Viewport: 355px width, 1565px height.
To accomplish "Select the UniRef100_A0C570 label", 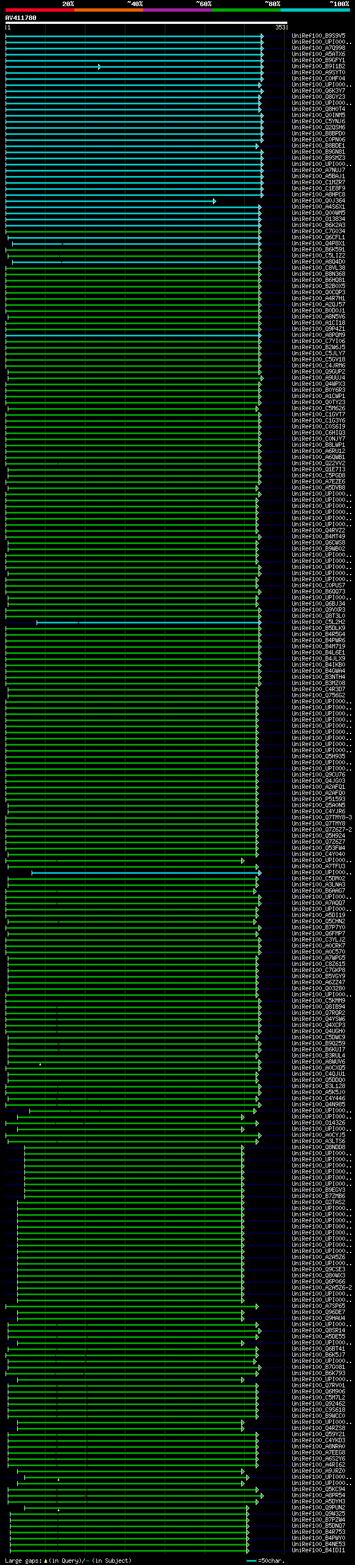I will pos(318,952).
